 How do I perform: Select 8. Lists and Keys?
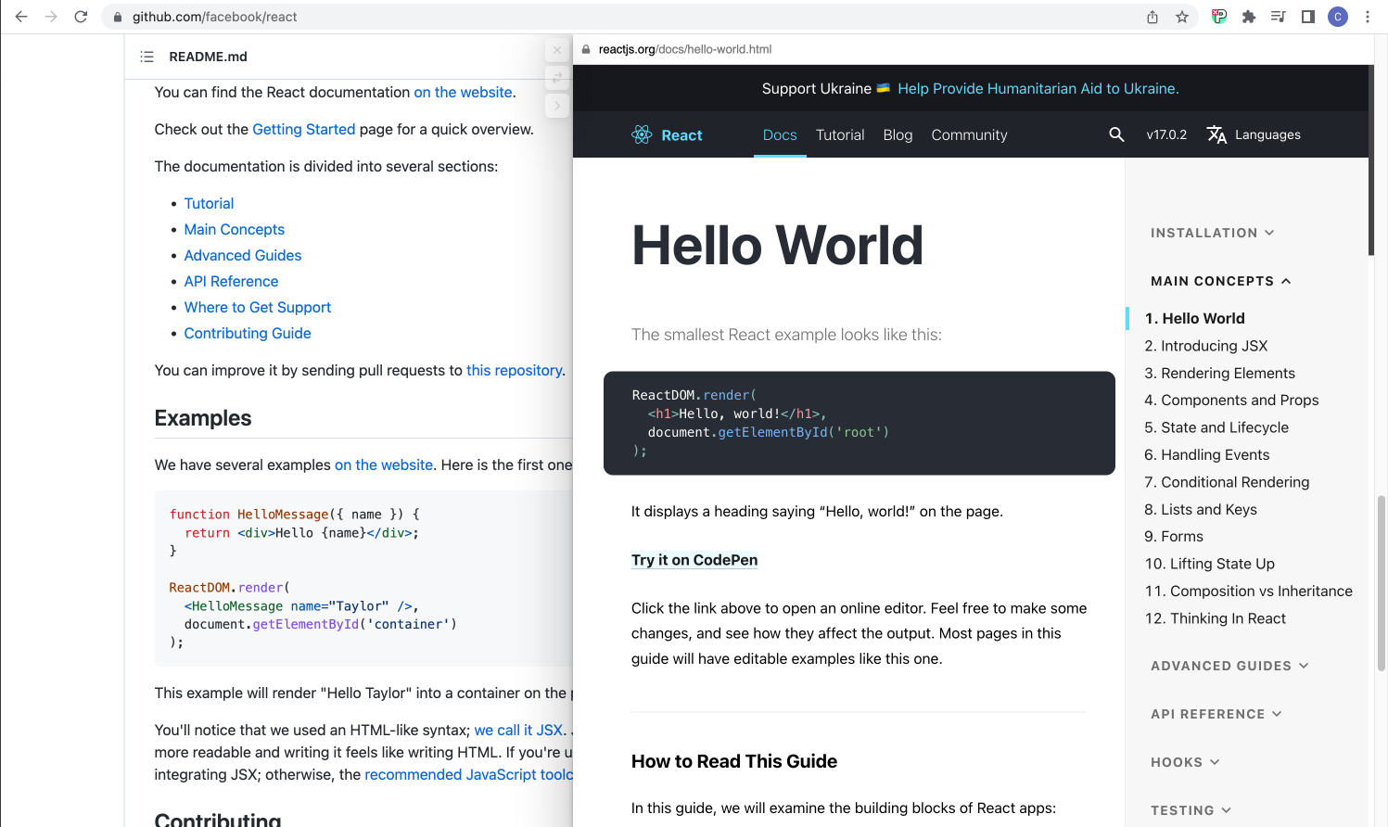[1202, 509]
